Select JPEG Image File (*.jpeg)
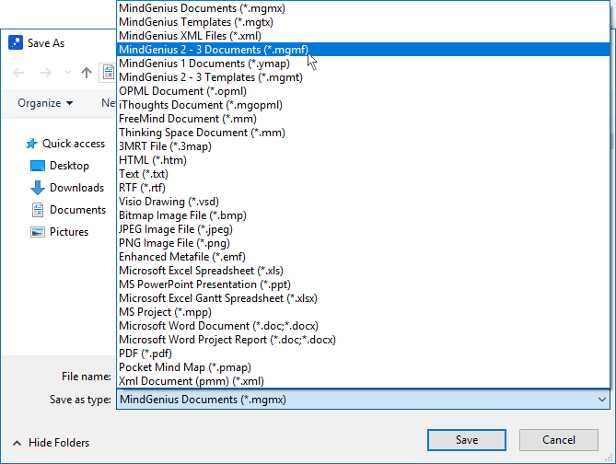 pos(363,229)
